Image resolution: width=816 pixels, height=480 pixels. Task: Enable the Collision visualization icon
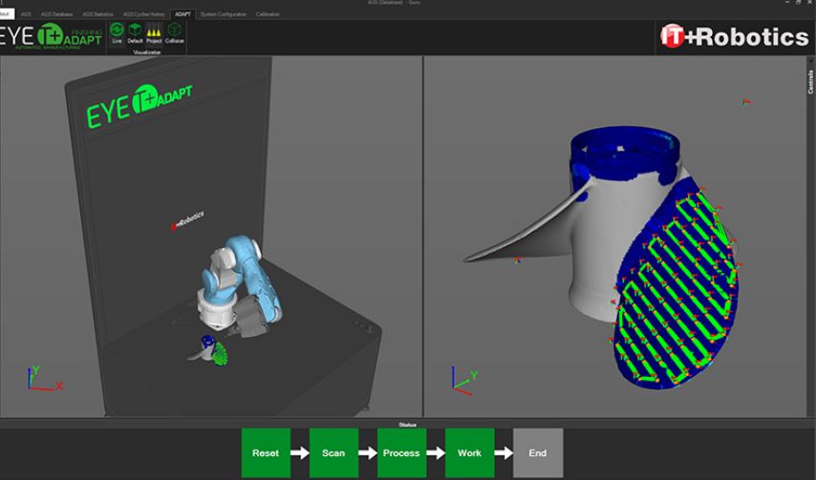coord(175,31)
